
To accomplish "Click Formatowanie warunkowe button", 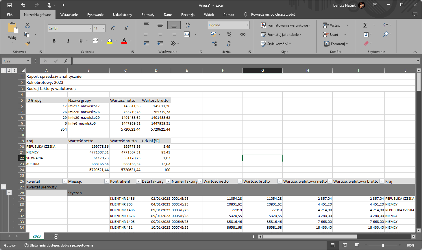I will 286,25.
